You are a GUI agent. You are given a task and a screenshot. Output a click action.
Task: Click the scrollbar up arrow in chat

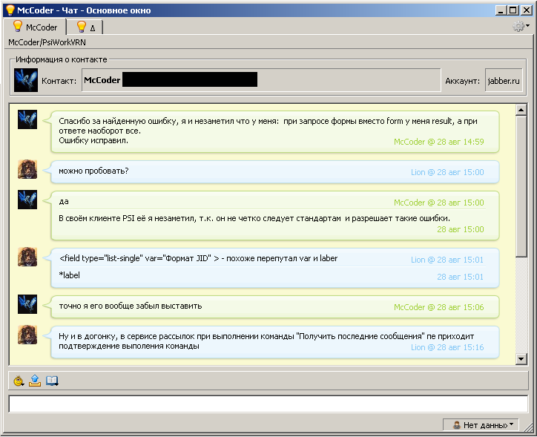[x=521, y=111]
